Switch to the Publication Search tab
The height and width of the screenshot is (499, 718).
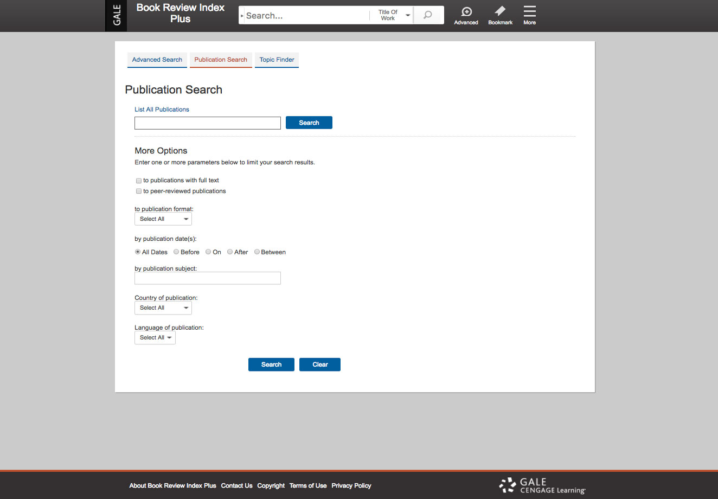pos(221,60)
